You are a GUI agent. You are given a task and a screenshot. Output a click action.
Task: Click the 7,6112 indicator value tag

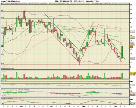[x=132, y=31]
